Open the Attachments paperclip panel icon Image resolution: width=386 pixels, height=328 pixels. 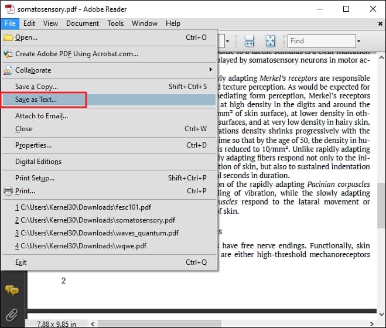coord(12,315)
